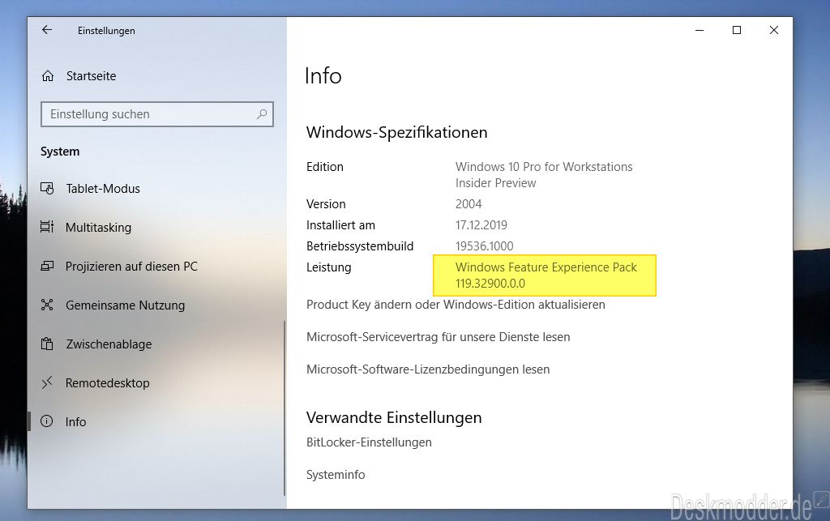
Task: Close the Einstellungen window
Action: [774, 30]
